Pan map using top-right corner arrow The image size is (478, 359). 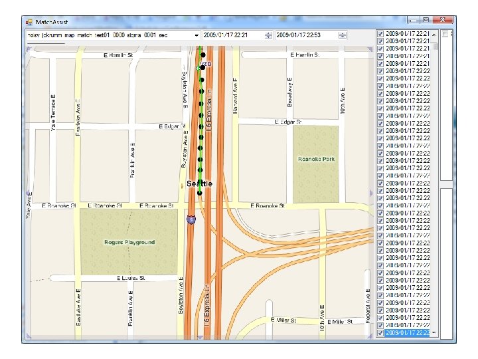[370, 49]
